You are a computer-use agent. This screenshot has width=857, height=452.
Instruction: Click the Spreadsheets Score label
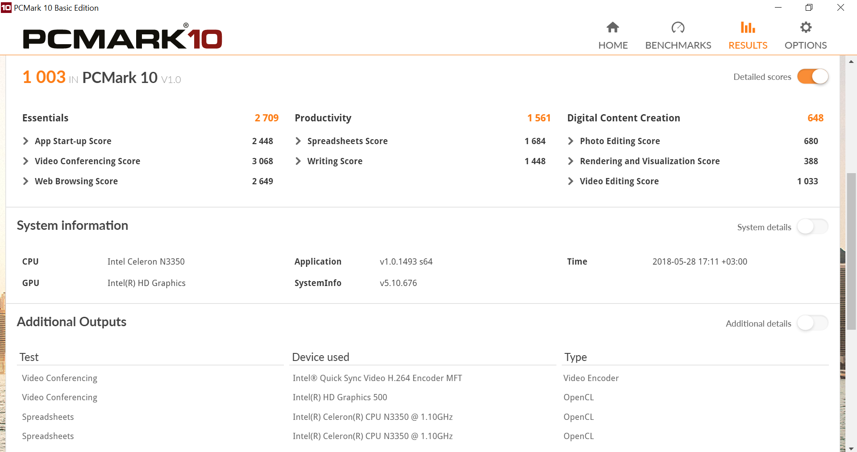click(x=347, y=141)
